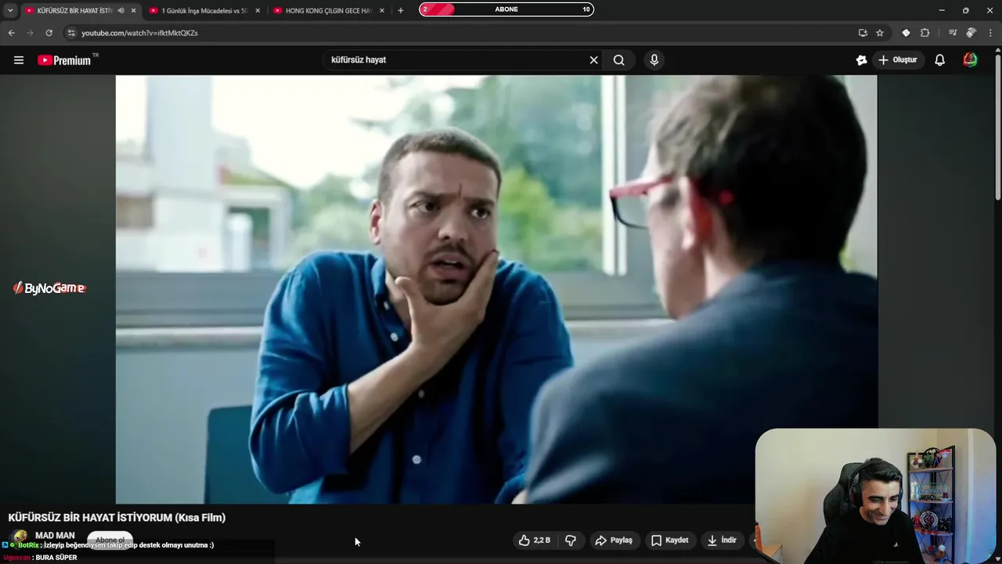Open site information icon in address bar

[x=71, y=33]
